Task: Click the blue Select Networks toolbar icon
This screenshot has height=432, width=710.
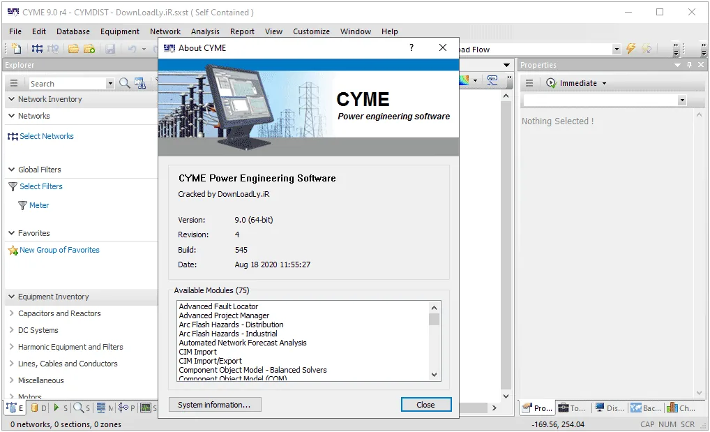Action: click(37, 48)
